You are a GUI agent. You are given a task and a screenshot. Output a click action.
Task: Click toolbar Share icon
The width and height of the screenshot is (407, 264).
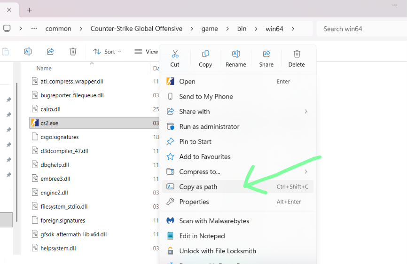point(50,52)
